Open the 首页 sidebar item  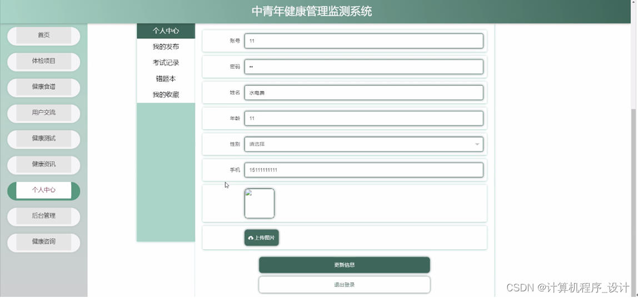tap(43, 36)
